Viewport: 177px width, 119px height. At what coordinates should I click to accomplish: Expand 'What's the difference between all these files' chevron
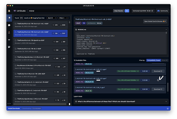[166, 102]
